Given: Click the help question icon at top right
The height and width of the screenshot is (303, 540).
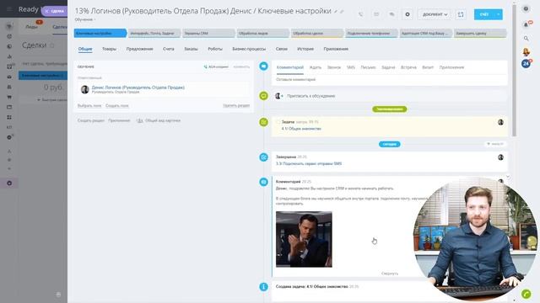Looking at the screenshot, I should [526, 9].
